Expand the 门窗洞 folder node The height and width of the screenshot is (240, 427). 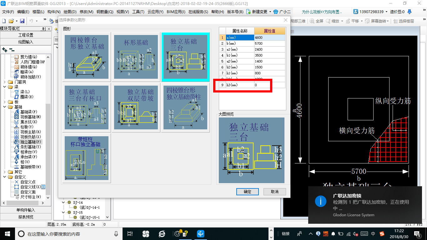[x=4, y=82]
